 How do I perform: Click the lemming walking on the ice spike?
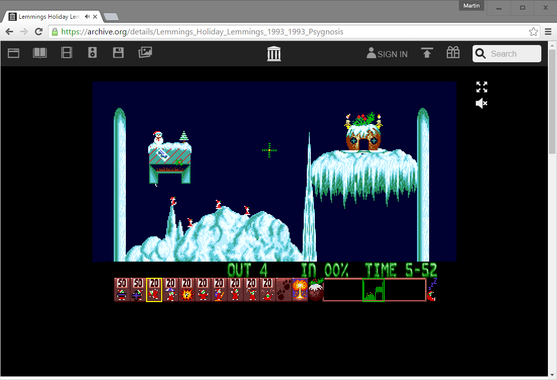(173, 201)
